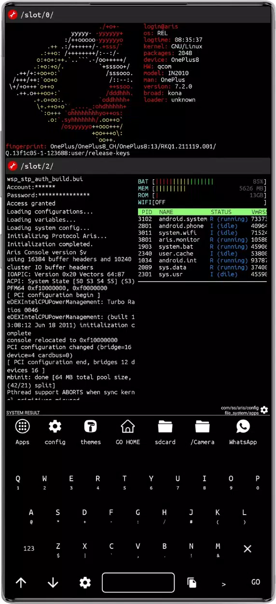Click the 'kernel: GNU/Linux' line
This screenshot has height=604, width=276.
click(173, 47)
